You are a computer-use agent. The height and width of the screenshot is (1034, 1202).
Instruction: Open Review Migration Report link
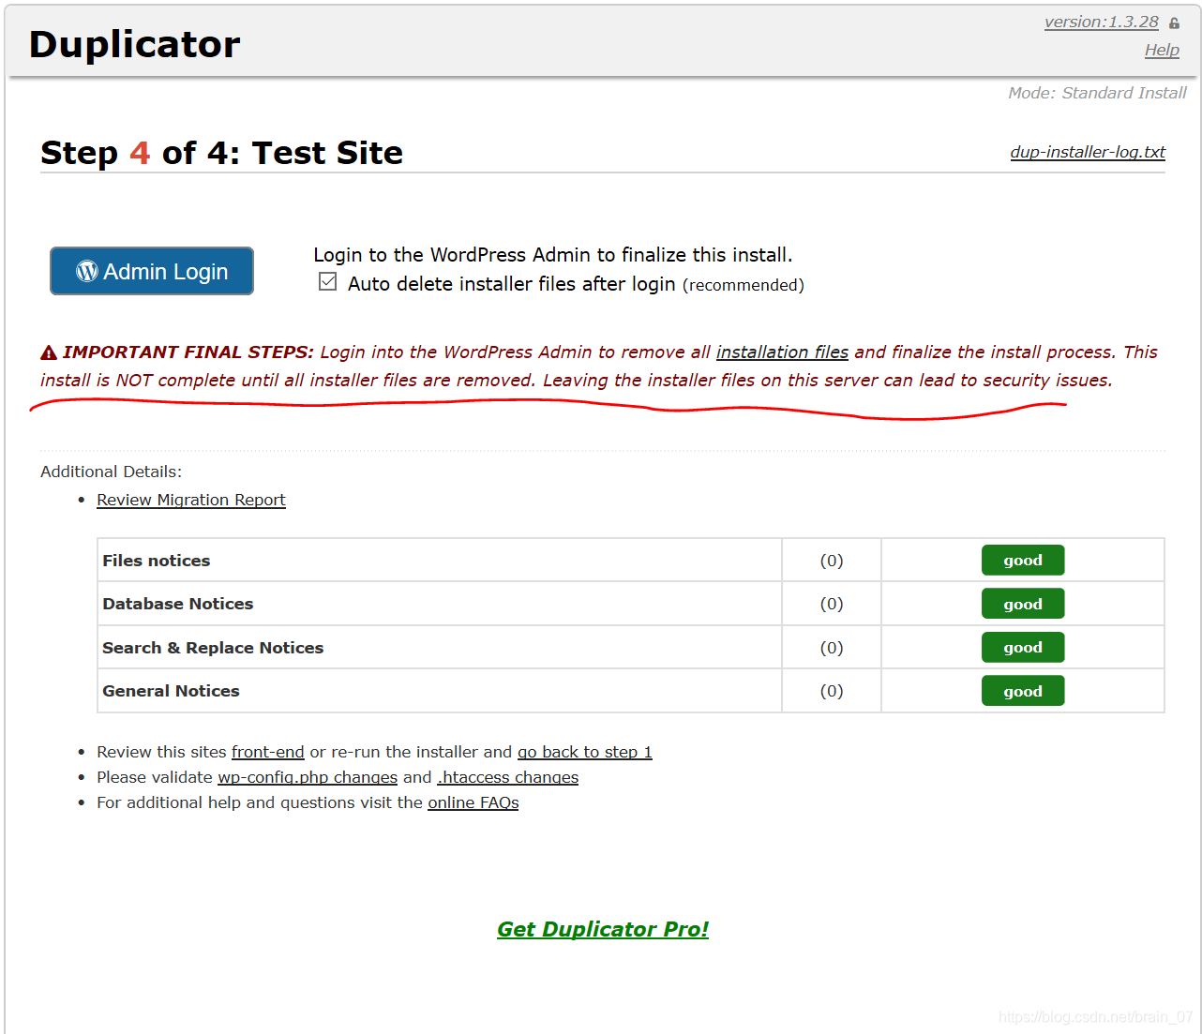[x=191, y=500]
